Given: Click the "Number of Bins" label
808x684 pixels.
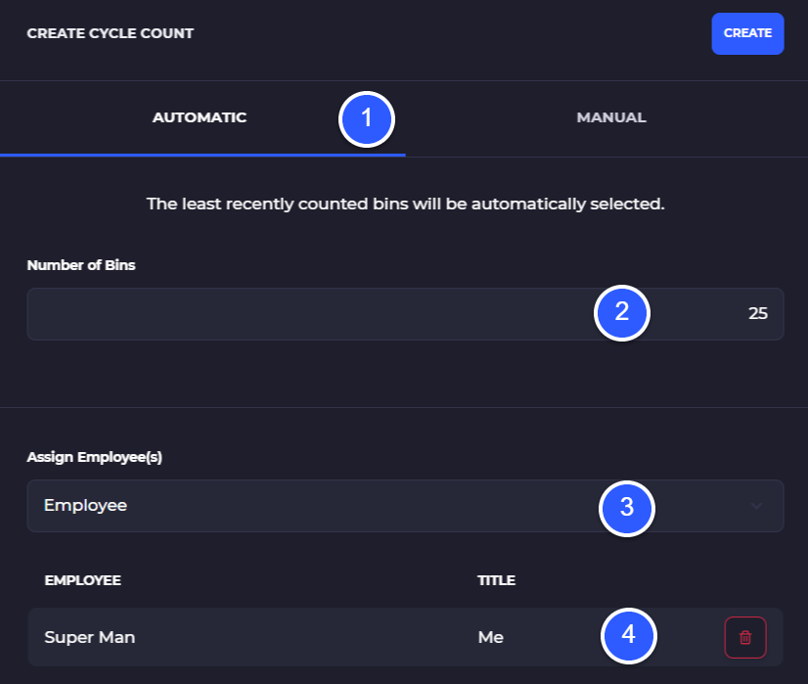Looking at the screenshot, I should (81, 265).
